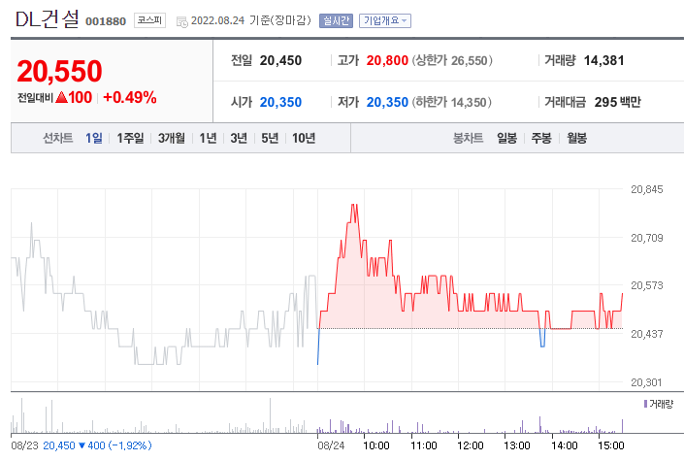Click the 시가 value 20,350
Viewport: 684px width, 461px height.
[280, 102]
